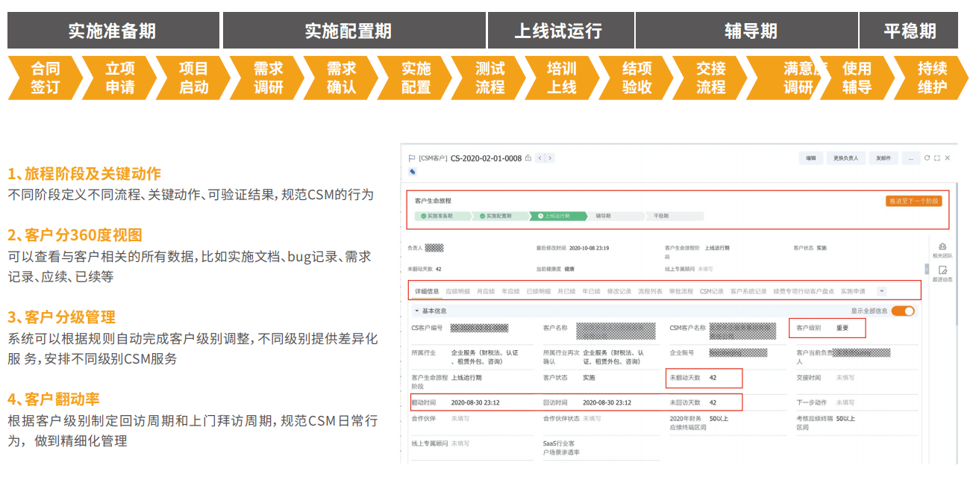Select the 实施配置期 journey stage
Screen dimensions: 976x486
pos(500,216)
